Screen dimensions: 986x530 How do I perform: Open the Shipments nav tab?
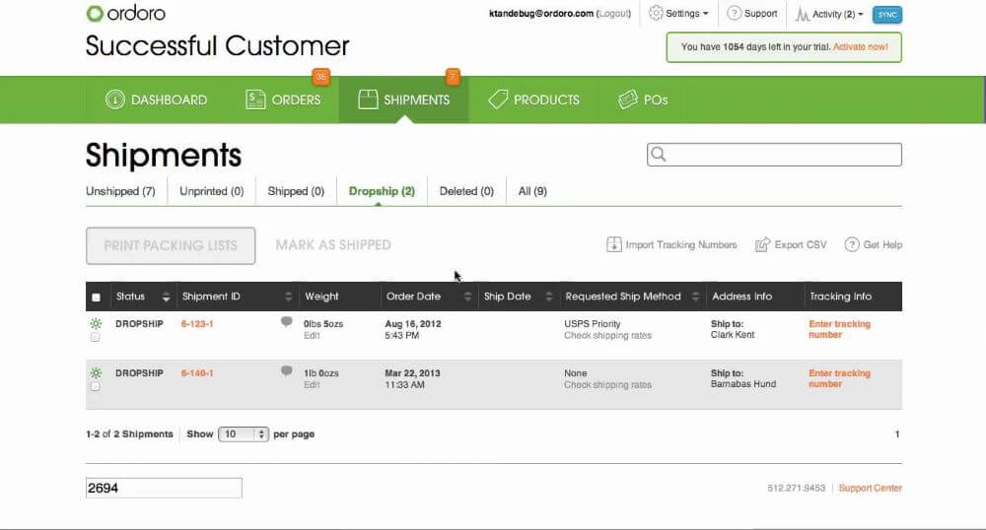(x=403, y=99)
